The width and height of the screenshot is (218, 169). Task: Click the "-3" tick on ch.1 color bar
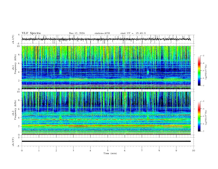point(203,56)
